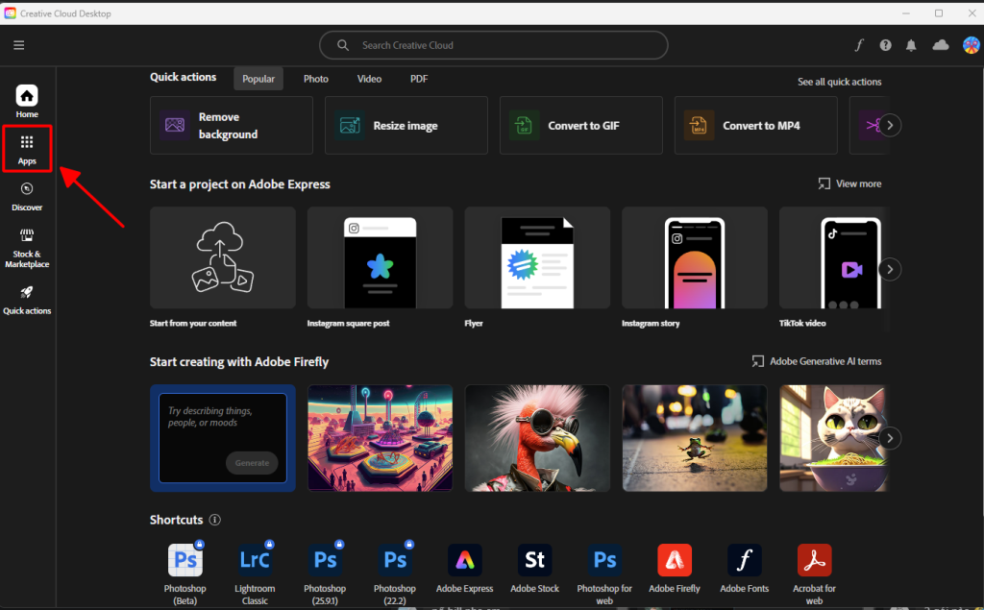This screenshot has height=610, width=984.
Task: Open Apps in the sidebar
Action: point(26,149)
